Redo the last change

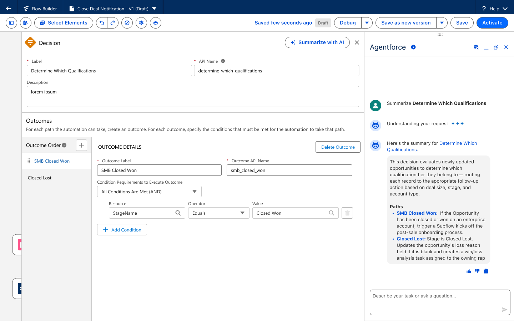point(113,23)
